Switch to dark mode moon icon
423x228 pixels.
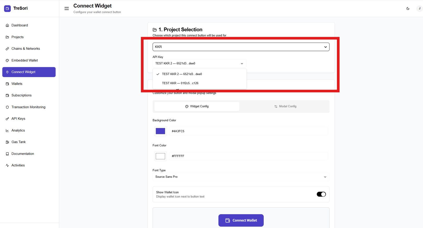[408, 8]
